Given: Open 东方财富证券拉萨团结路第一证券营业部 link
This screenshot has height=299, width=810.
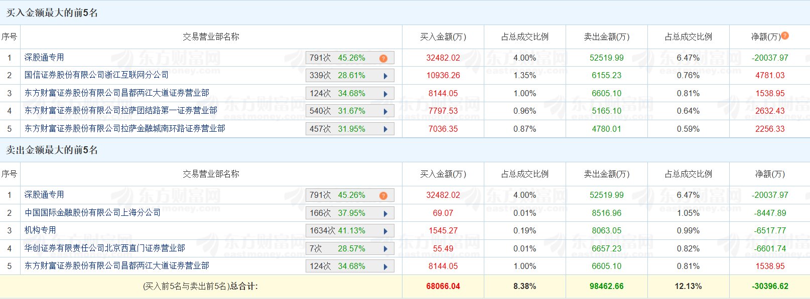Looking at the screenshot, I should click(x=120, y=111).
